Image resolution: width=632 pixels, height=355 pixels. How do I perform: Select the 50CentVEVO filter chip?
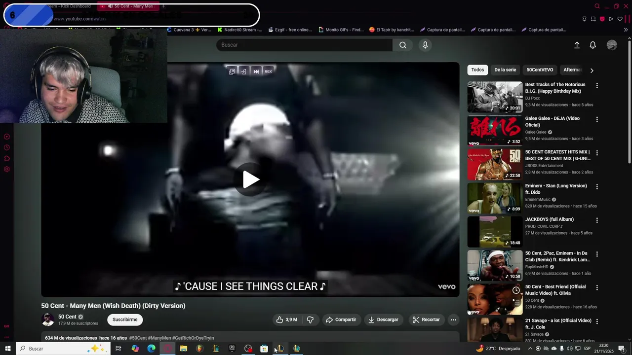coord(540,70)
